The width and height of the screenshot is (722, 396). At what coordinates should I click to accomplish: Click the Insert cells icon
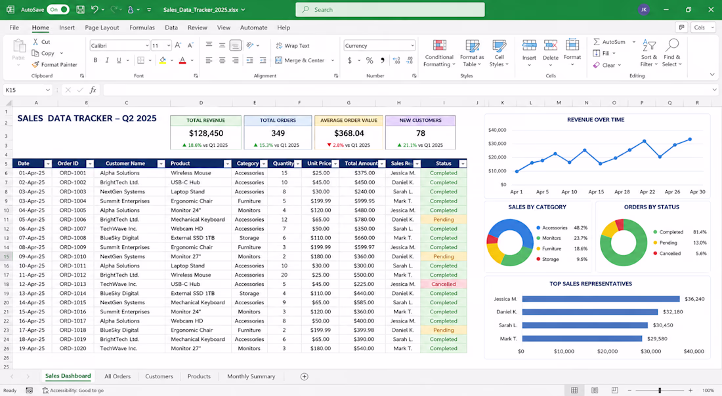(529, 45)
